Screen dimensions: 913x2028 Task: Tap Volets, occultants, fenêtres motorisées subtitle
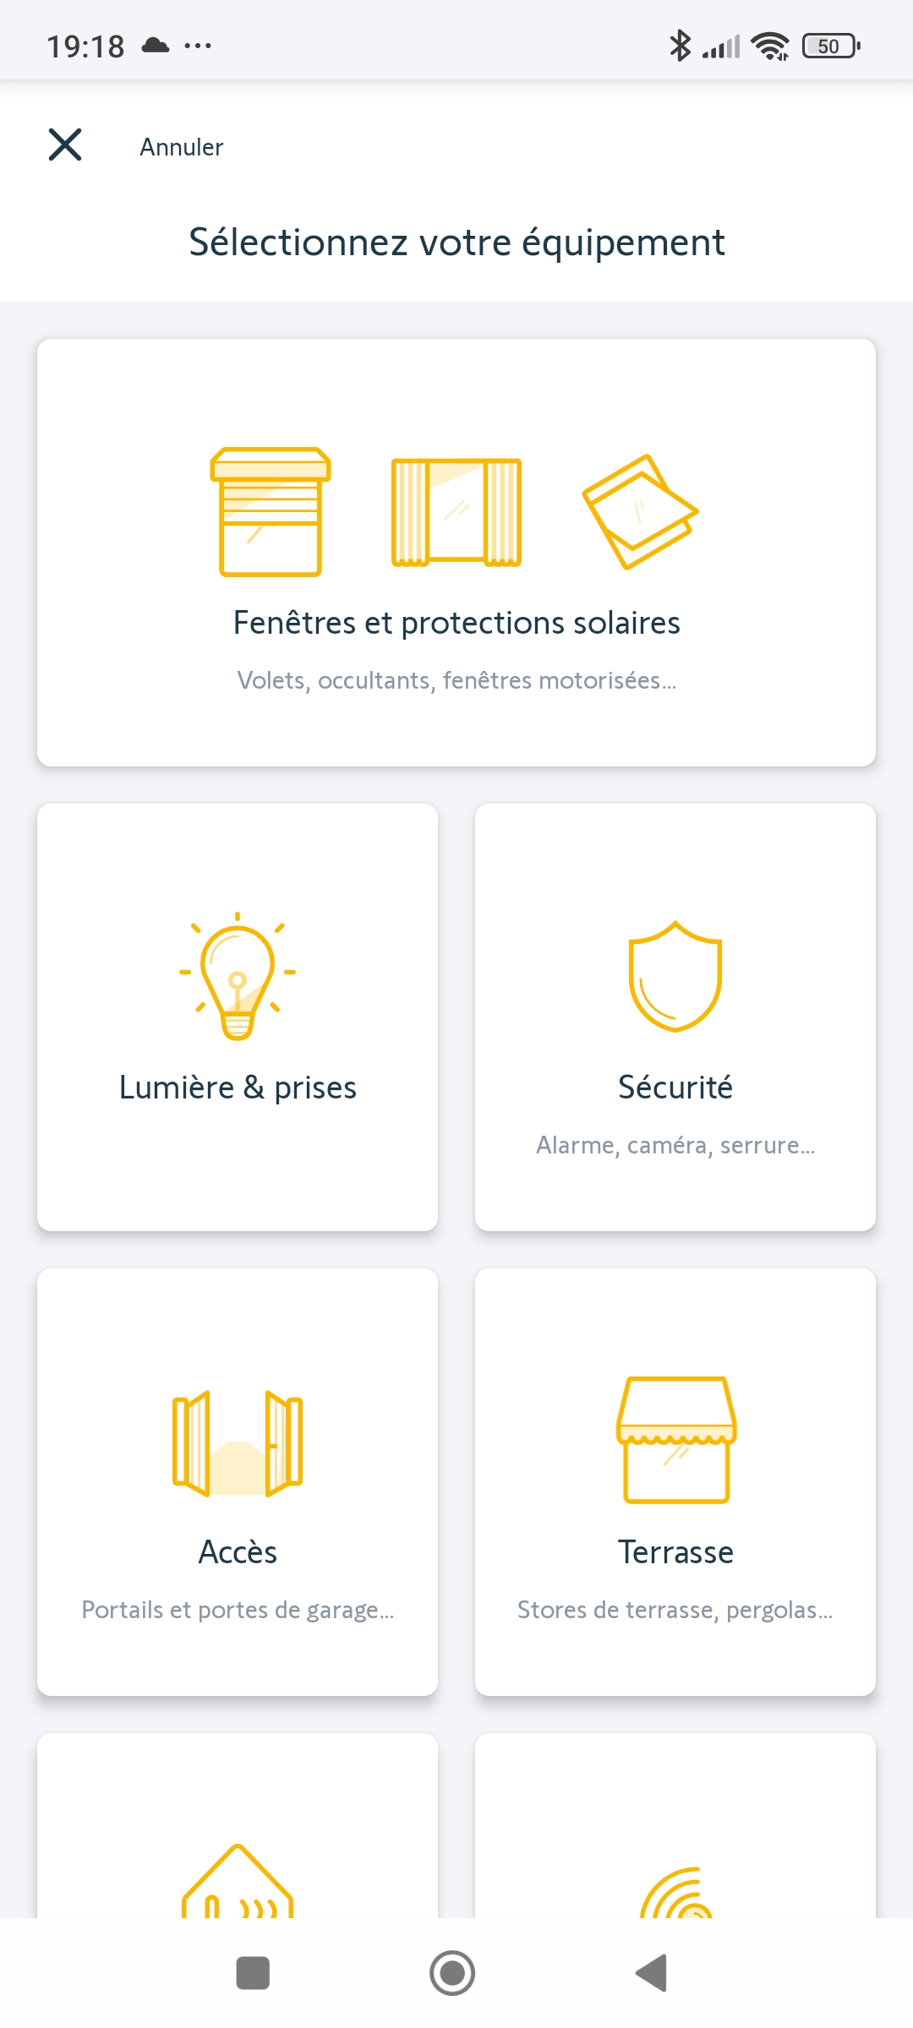point(456,680)
